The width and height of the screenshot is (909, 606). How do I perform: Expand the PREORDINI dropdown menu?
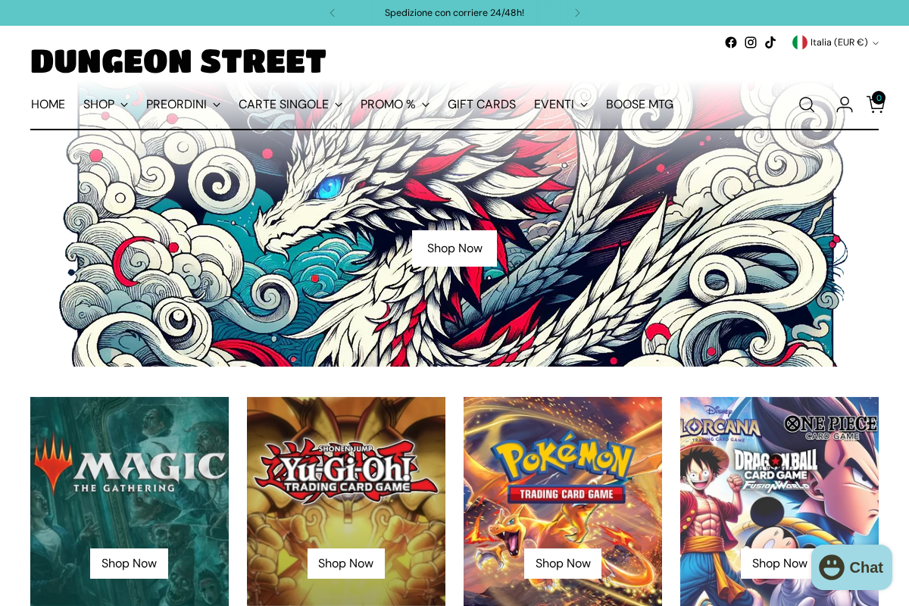(x=183, y=105)
